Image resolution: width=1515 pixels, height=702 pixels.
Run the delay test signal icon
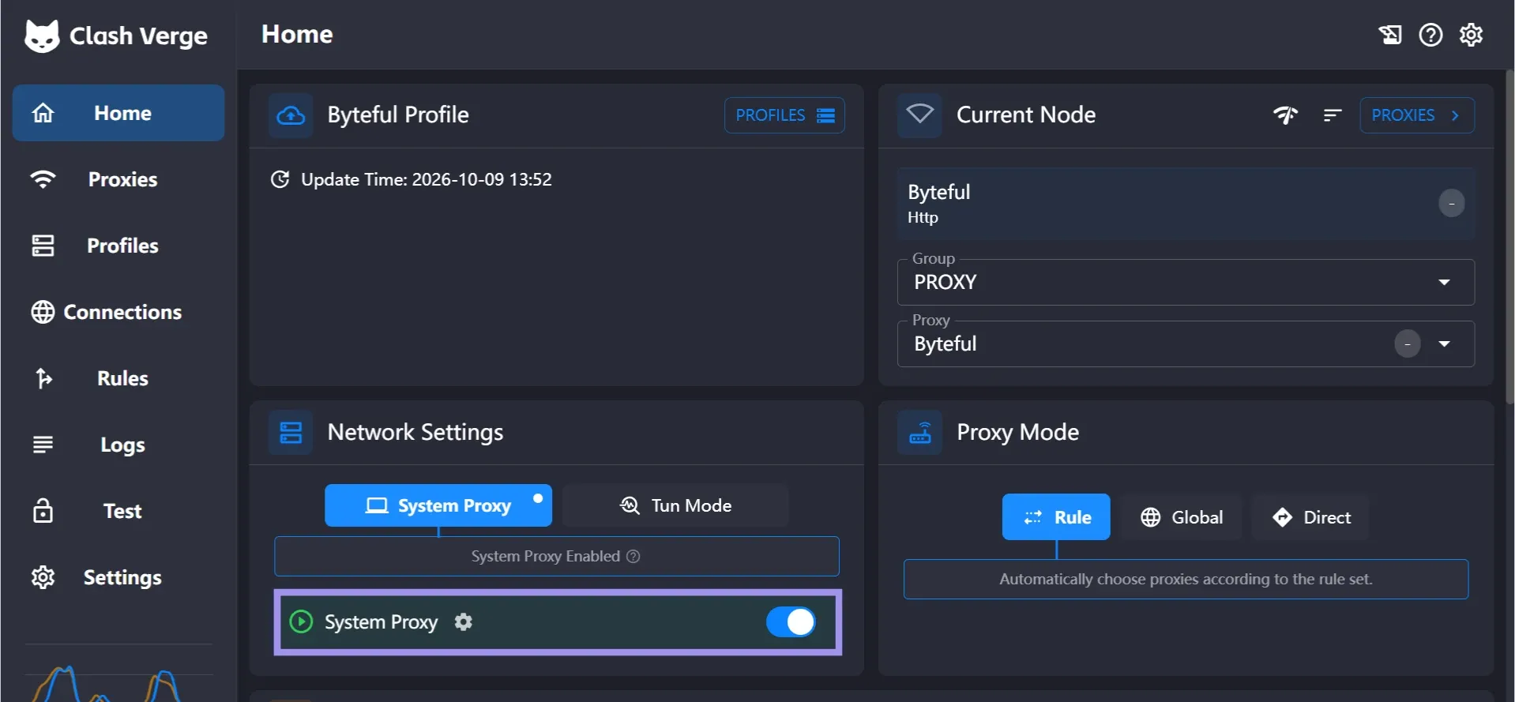tap(1285, 115)
